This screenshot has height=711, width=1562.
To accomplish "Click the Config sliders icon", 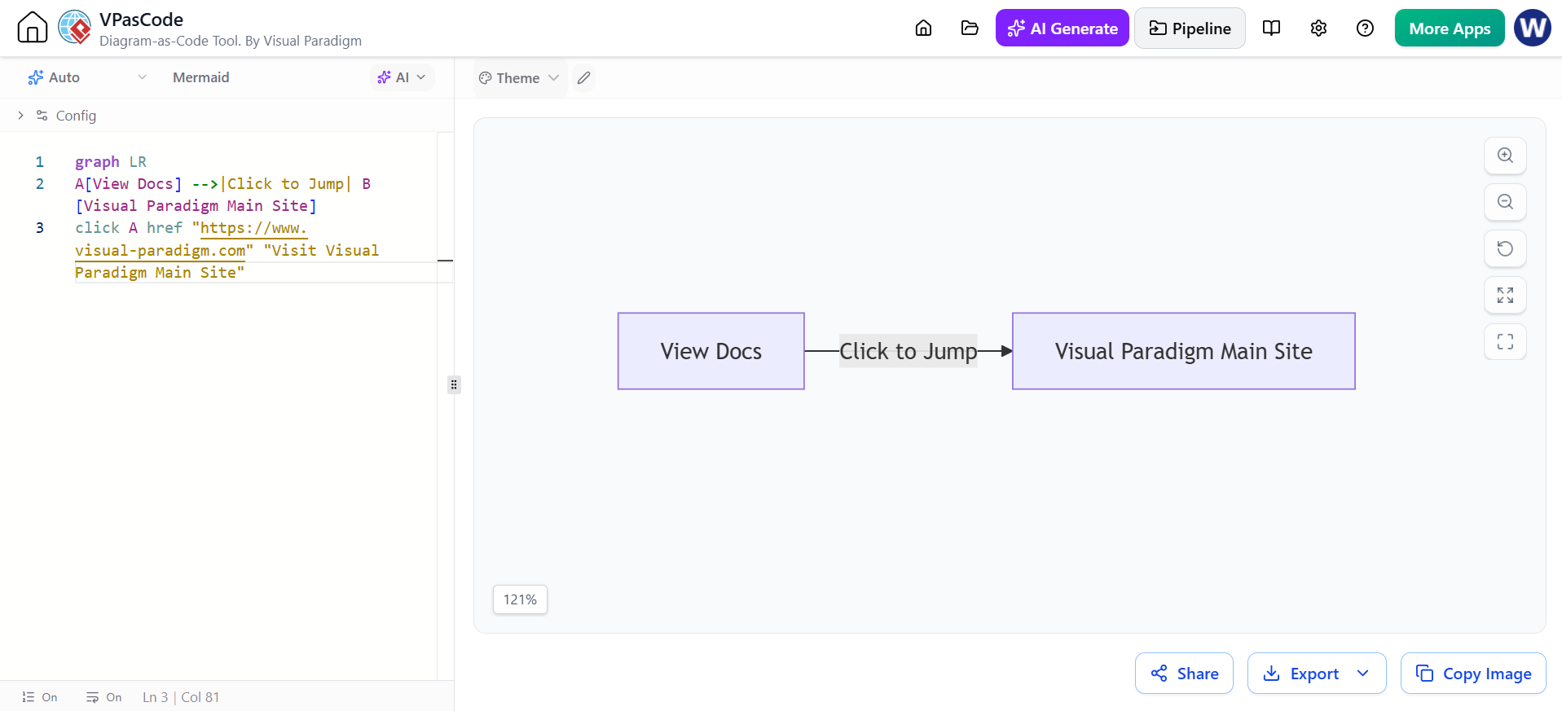I will [x=42, y=116].
